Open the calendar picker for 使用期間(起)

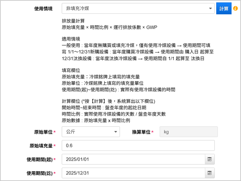click(x=210, y=159)
